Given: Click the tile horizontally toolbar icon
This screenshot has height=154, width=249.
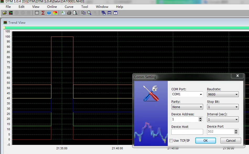Looking at the screenshot, I should tap(109, 13).
